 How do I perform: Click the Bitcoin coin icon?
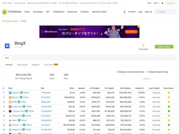(x=10, y=97)
